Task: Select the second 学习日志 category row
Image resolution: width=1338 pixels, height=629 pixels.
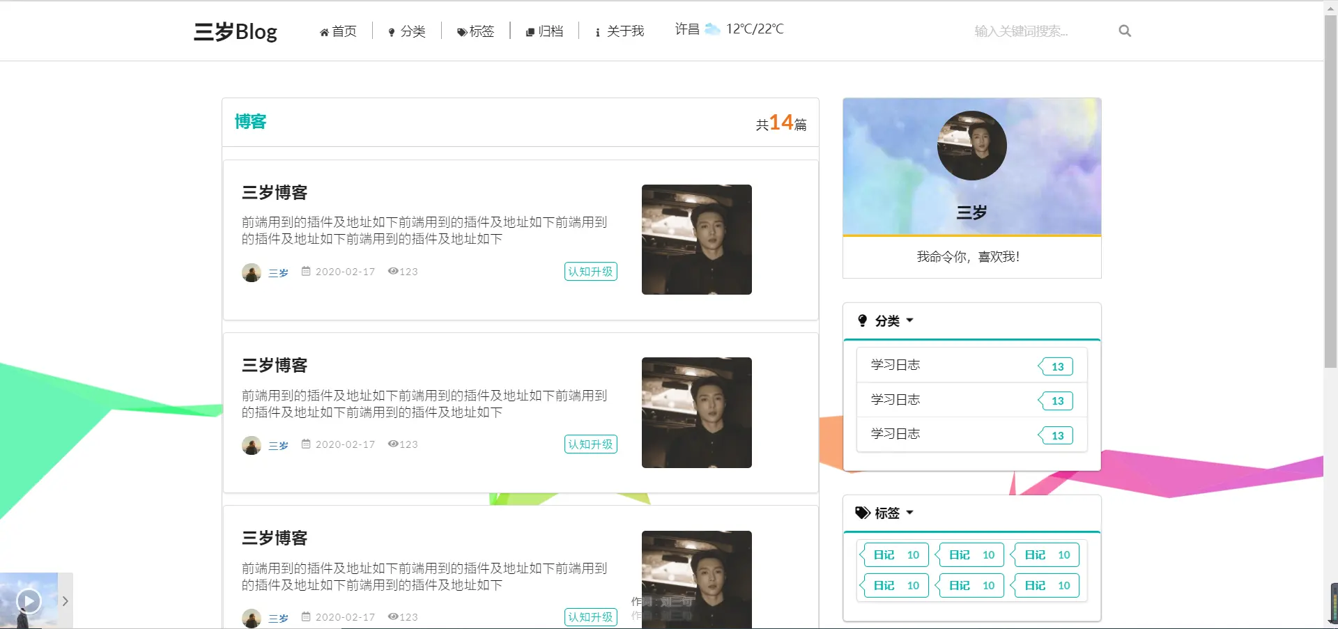Action: coord(971,400)
